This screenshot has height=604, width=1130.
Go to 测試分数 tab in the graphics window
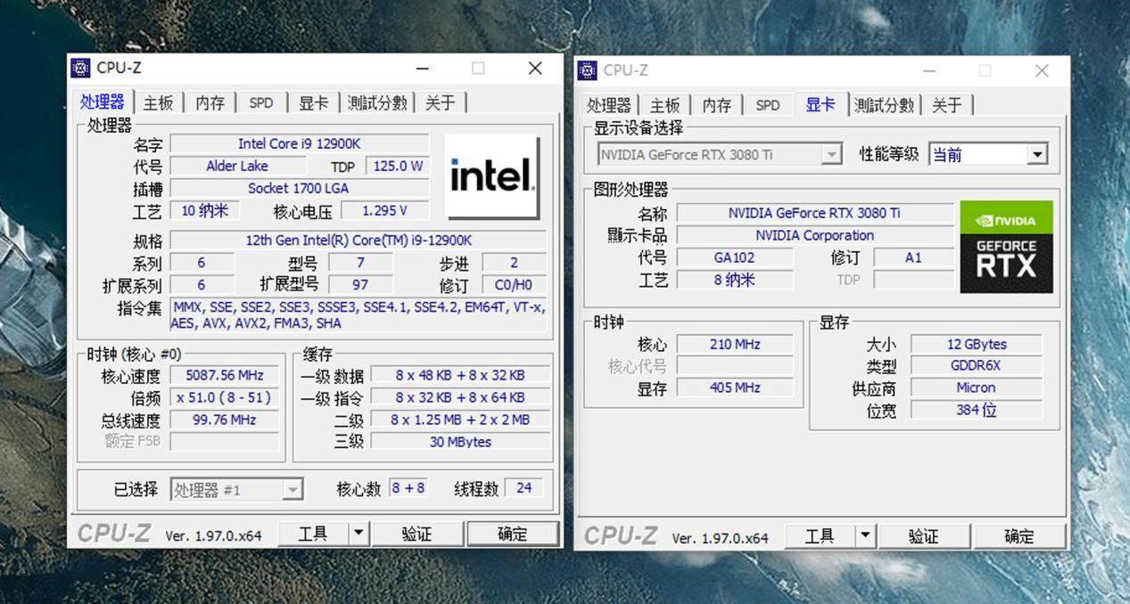click(883, 105)
